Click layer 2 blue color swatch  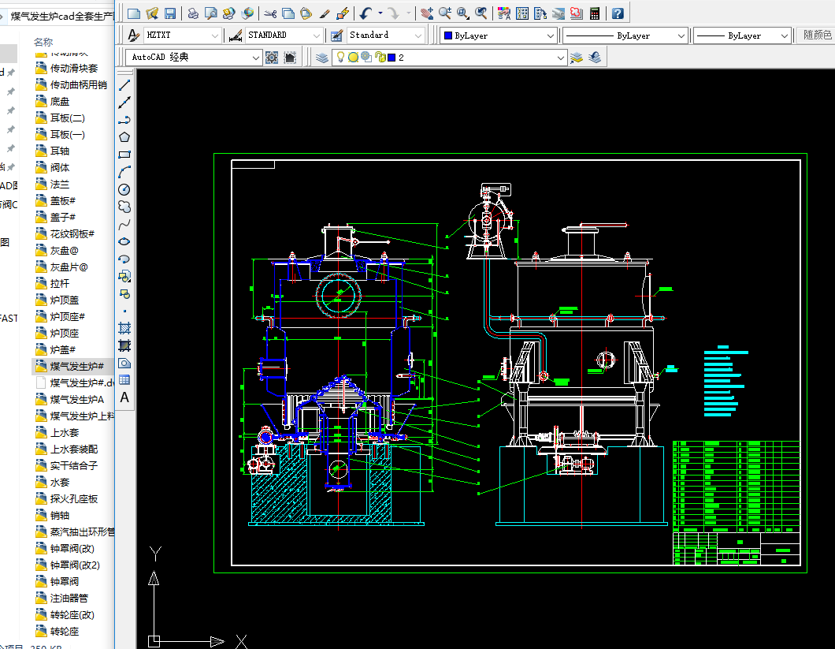coord(392,57)
